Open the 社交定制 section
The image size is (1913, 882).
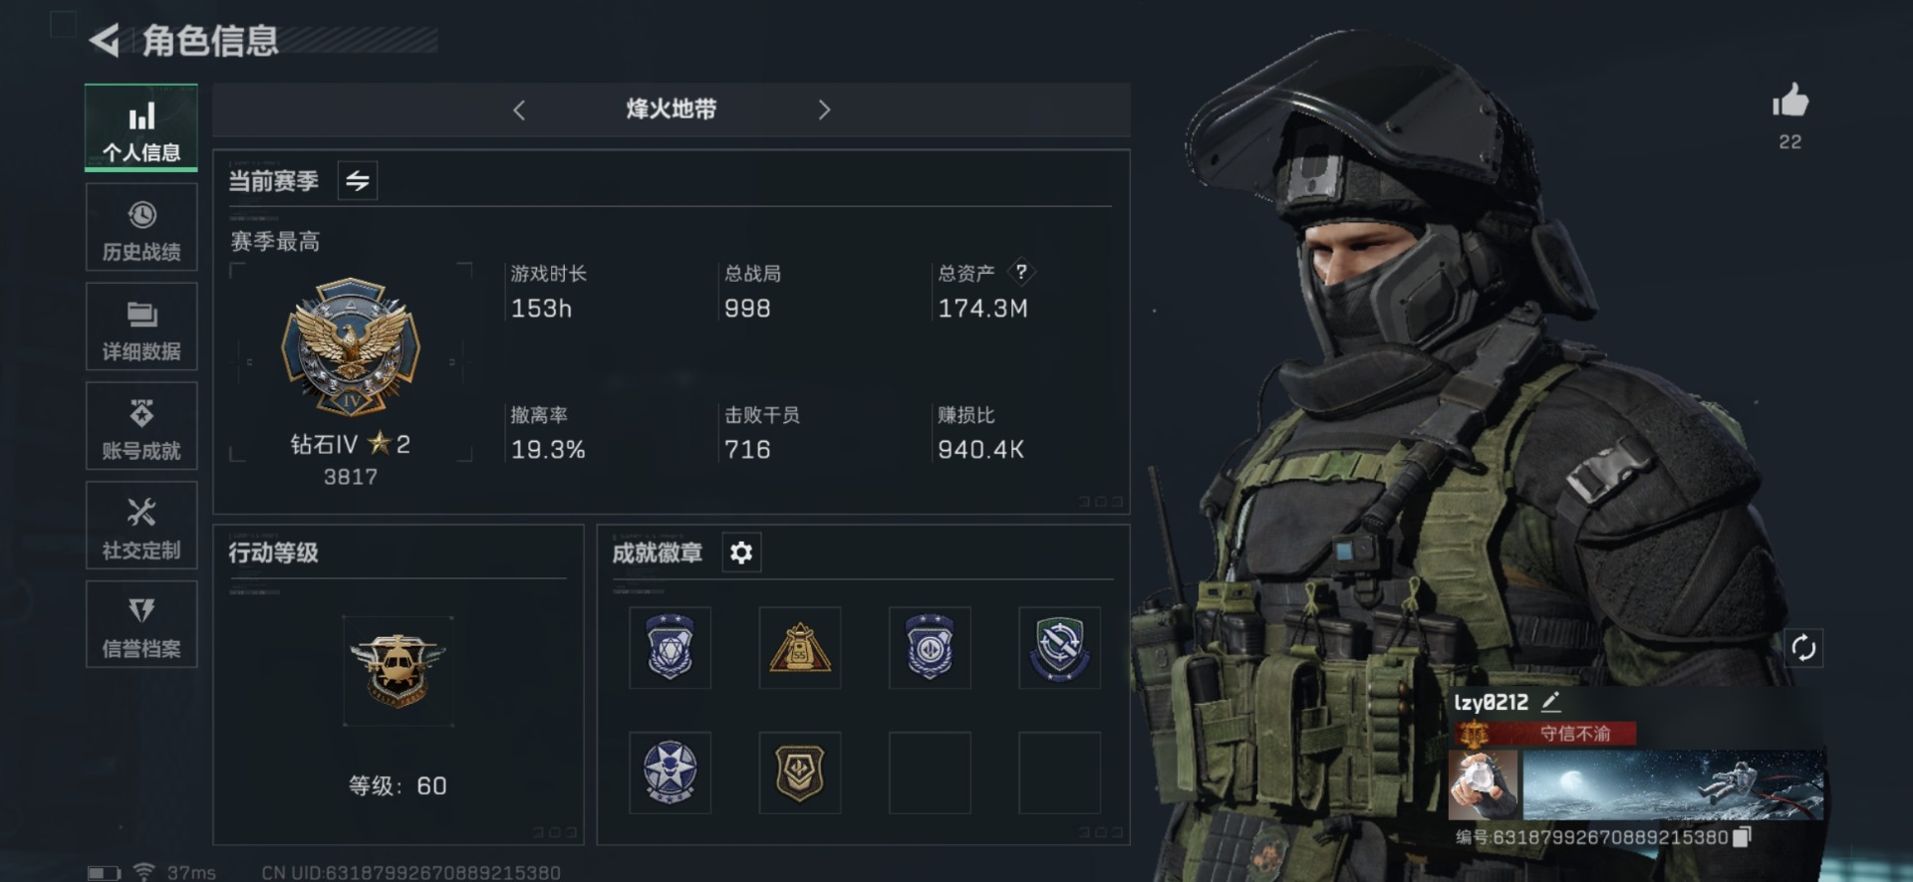coord(141,526)
